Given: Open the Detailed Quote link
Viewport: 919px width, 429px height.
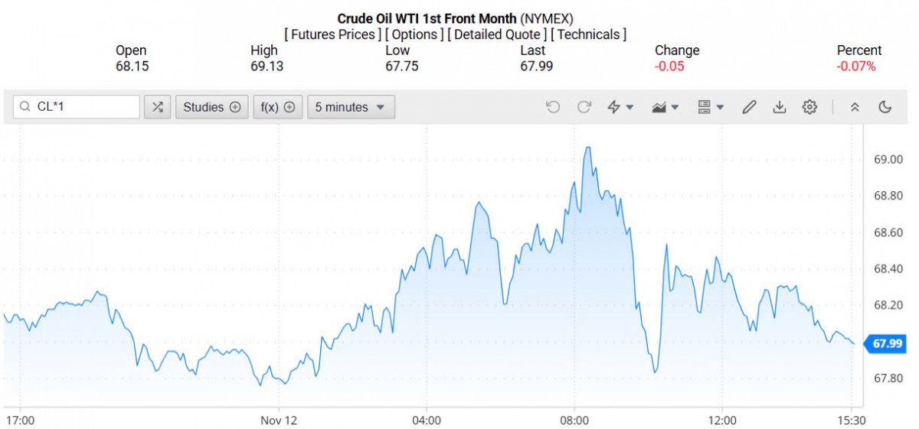Looking at the screenshot, I should [497, 34].
